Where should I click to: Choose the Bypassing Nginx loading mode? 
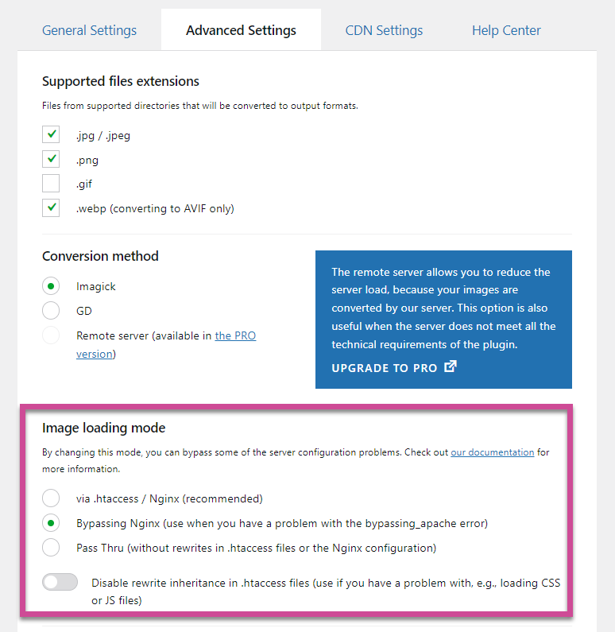(51, 523)
